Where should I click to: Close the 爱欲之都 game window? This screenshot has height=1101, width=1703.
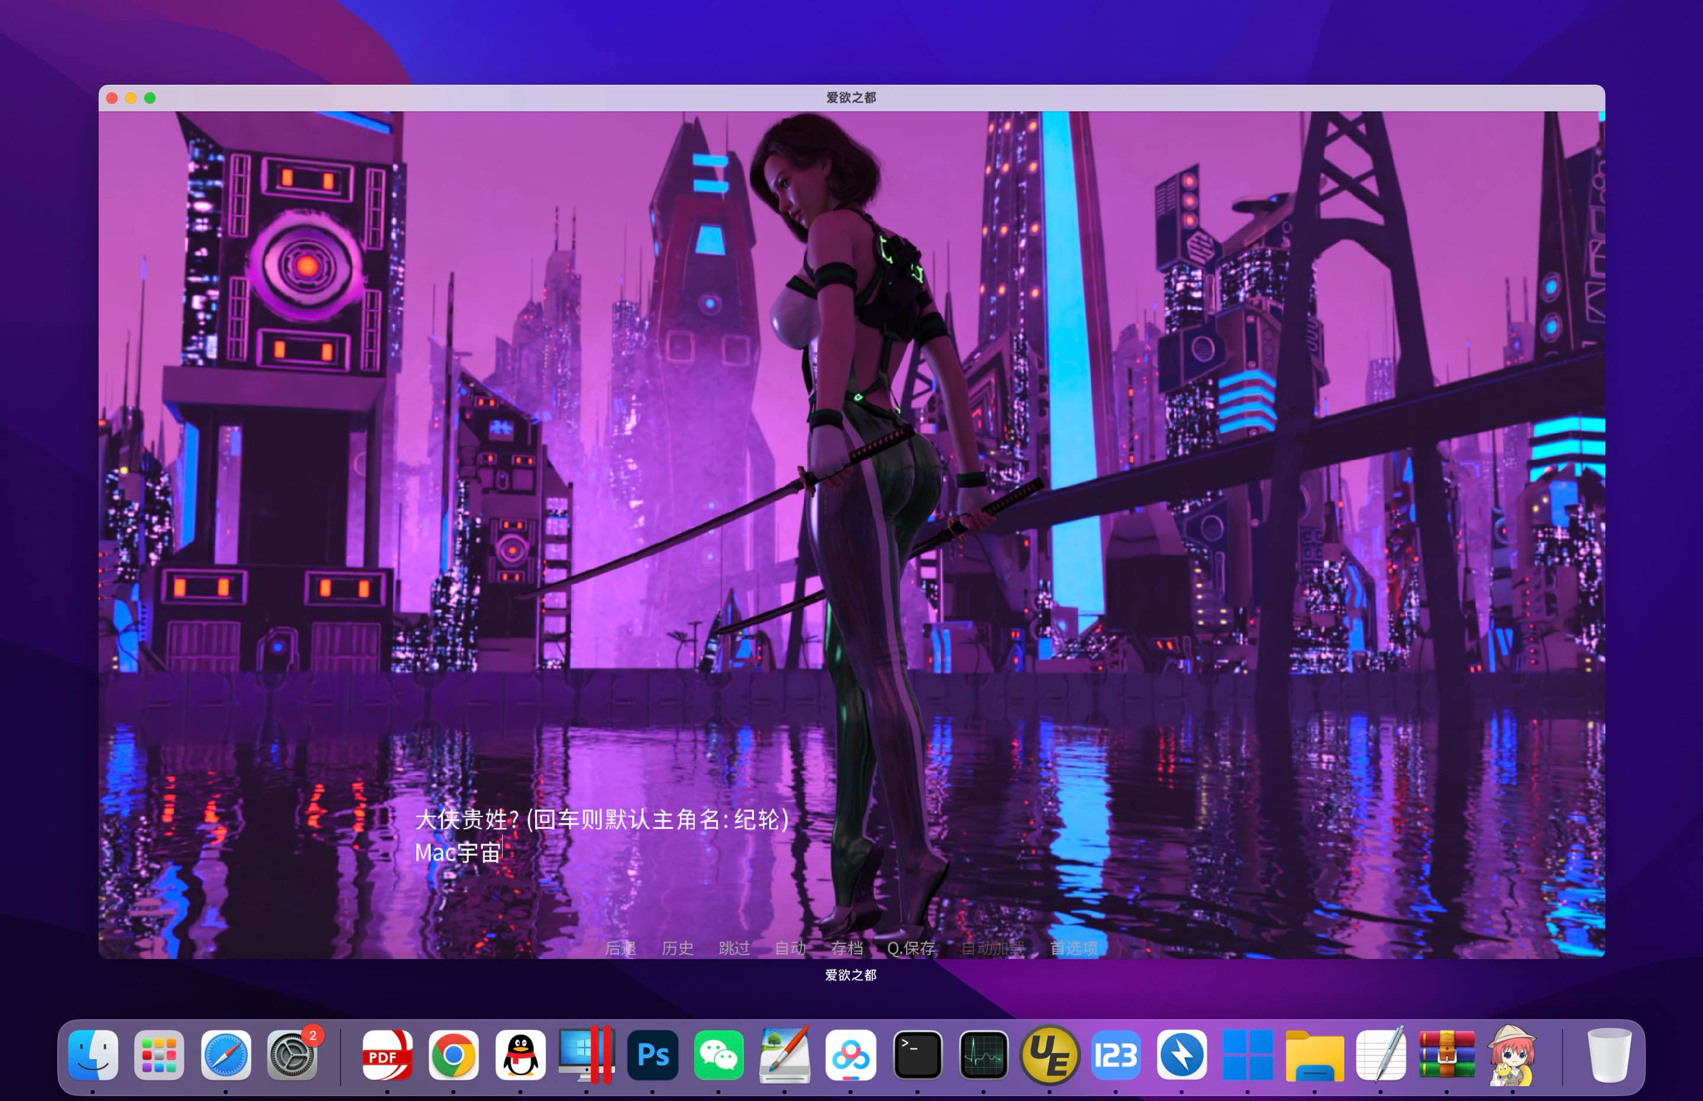(112, 98)
